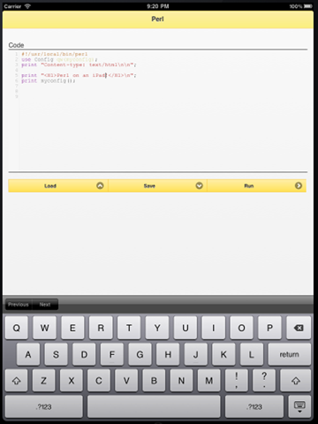Screen dimensions: 318x424
Task: Click the down-arrow icon on the Save button
Action: (200, 185)
